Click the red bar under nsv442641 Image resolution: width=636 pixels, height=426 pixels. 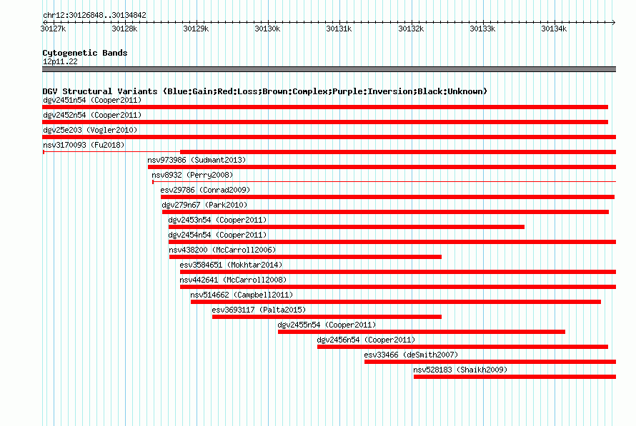point(398,287)
